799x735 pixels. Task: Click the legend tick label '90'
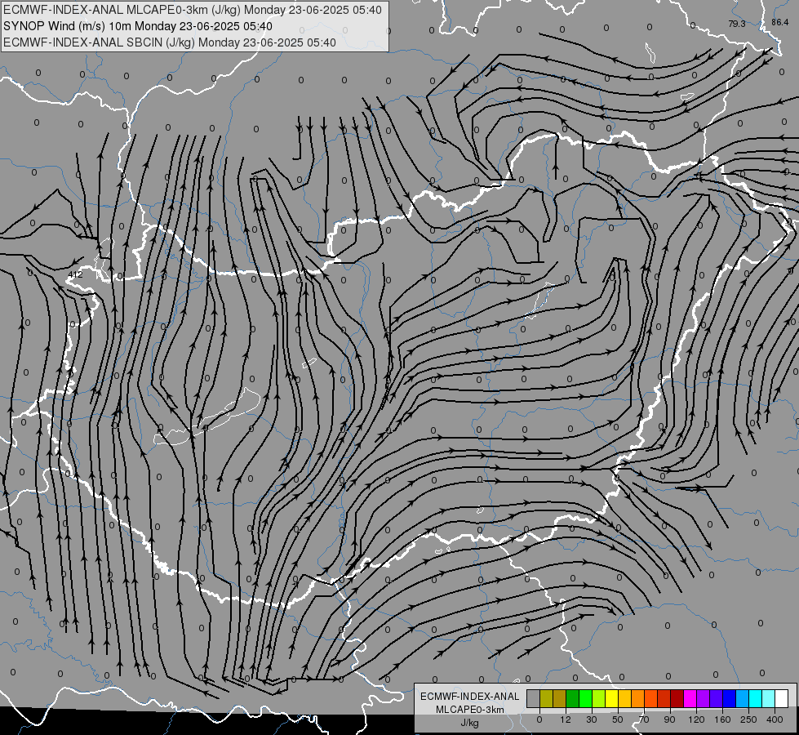pos(669,719)
